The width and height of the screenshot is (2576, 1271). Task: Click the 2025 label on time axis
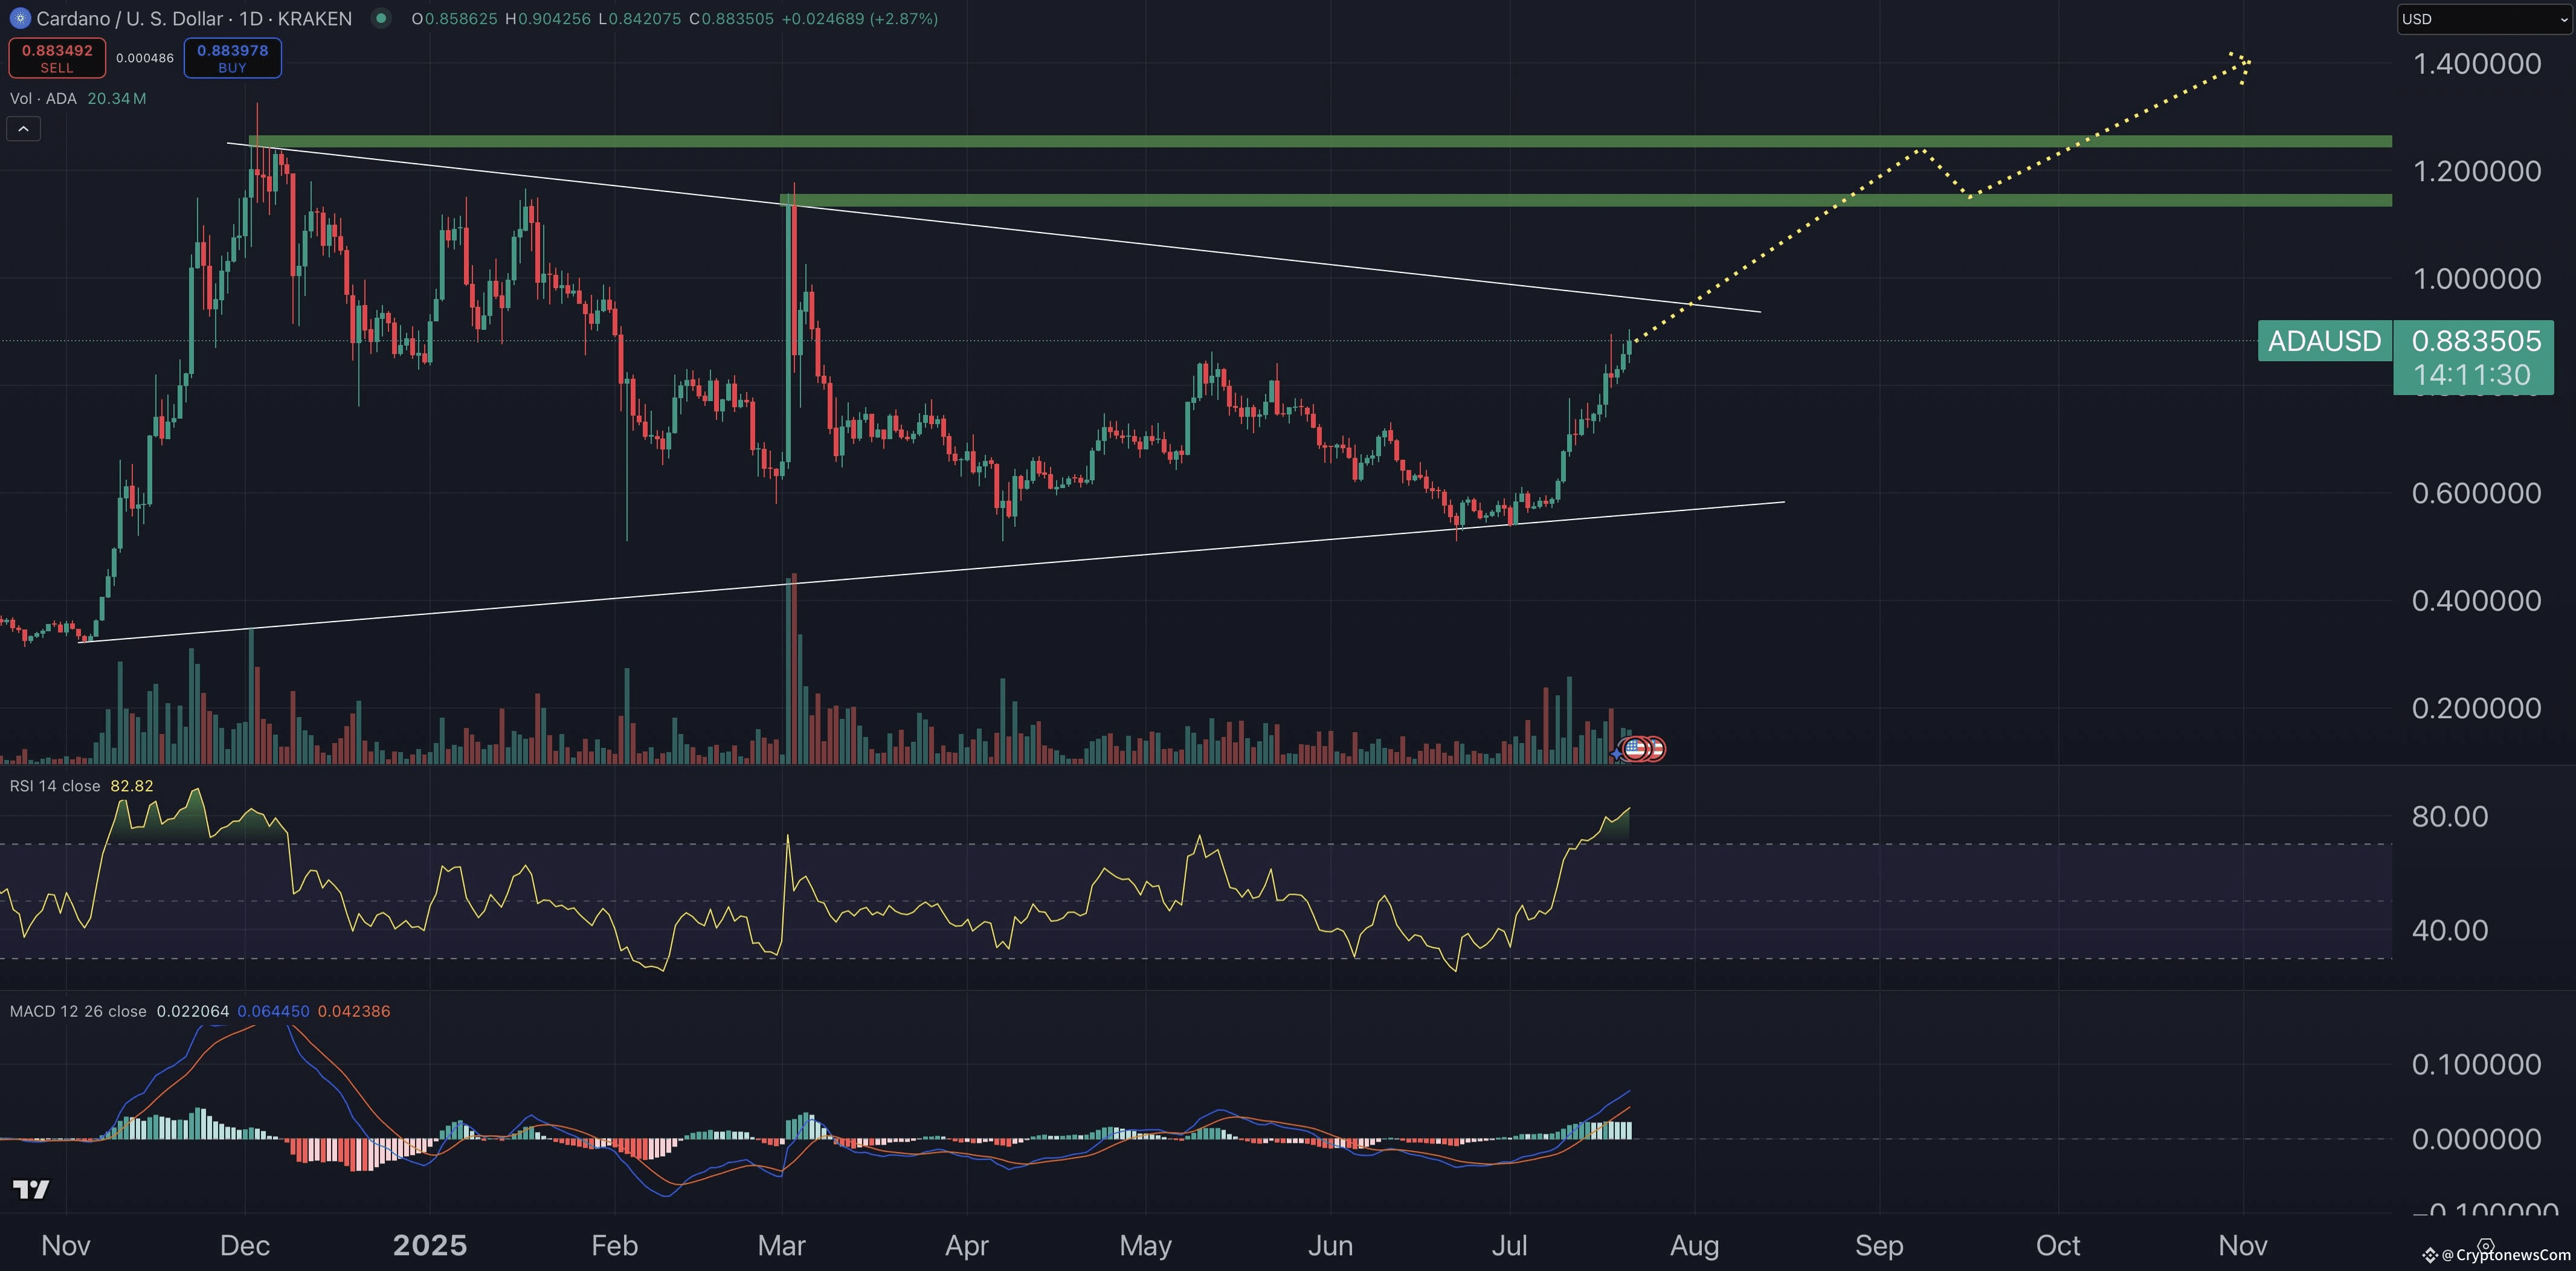430,1246
